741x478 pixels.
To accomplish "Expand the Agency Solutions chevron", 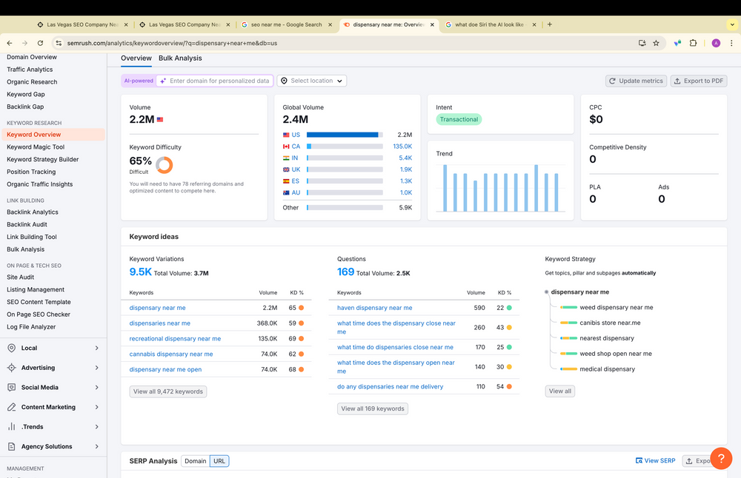I will pyautogui.click(x=96, y=446).
